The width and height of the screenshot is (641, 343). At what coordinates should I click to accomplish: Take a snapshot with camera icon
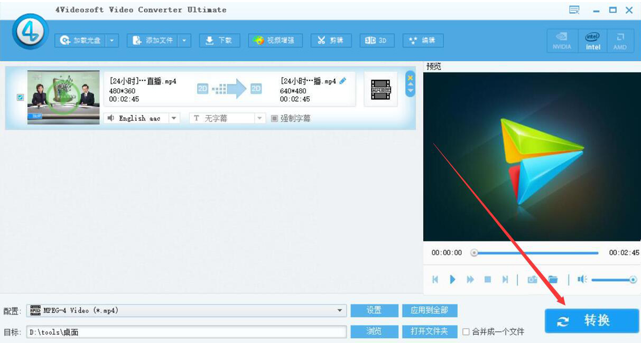pos(532,280)
